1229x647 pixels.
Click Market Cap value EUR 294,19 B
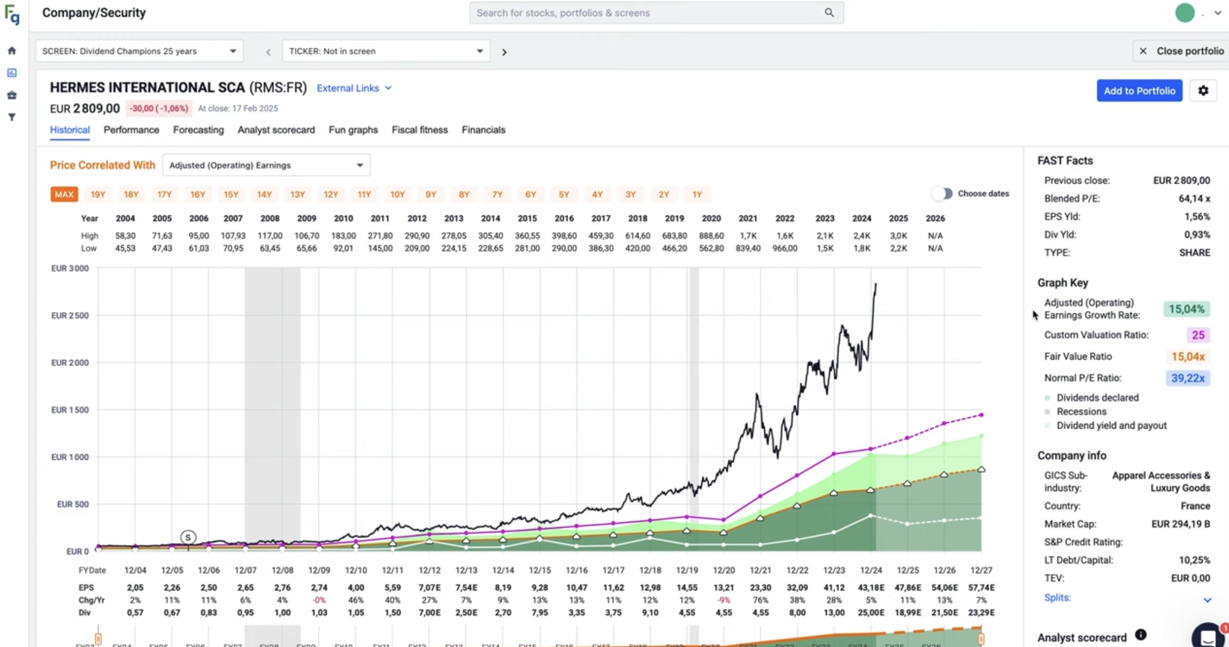point(1181,524)
